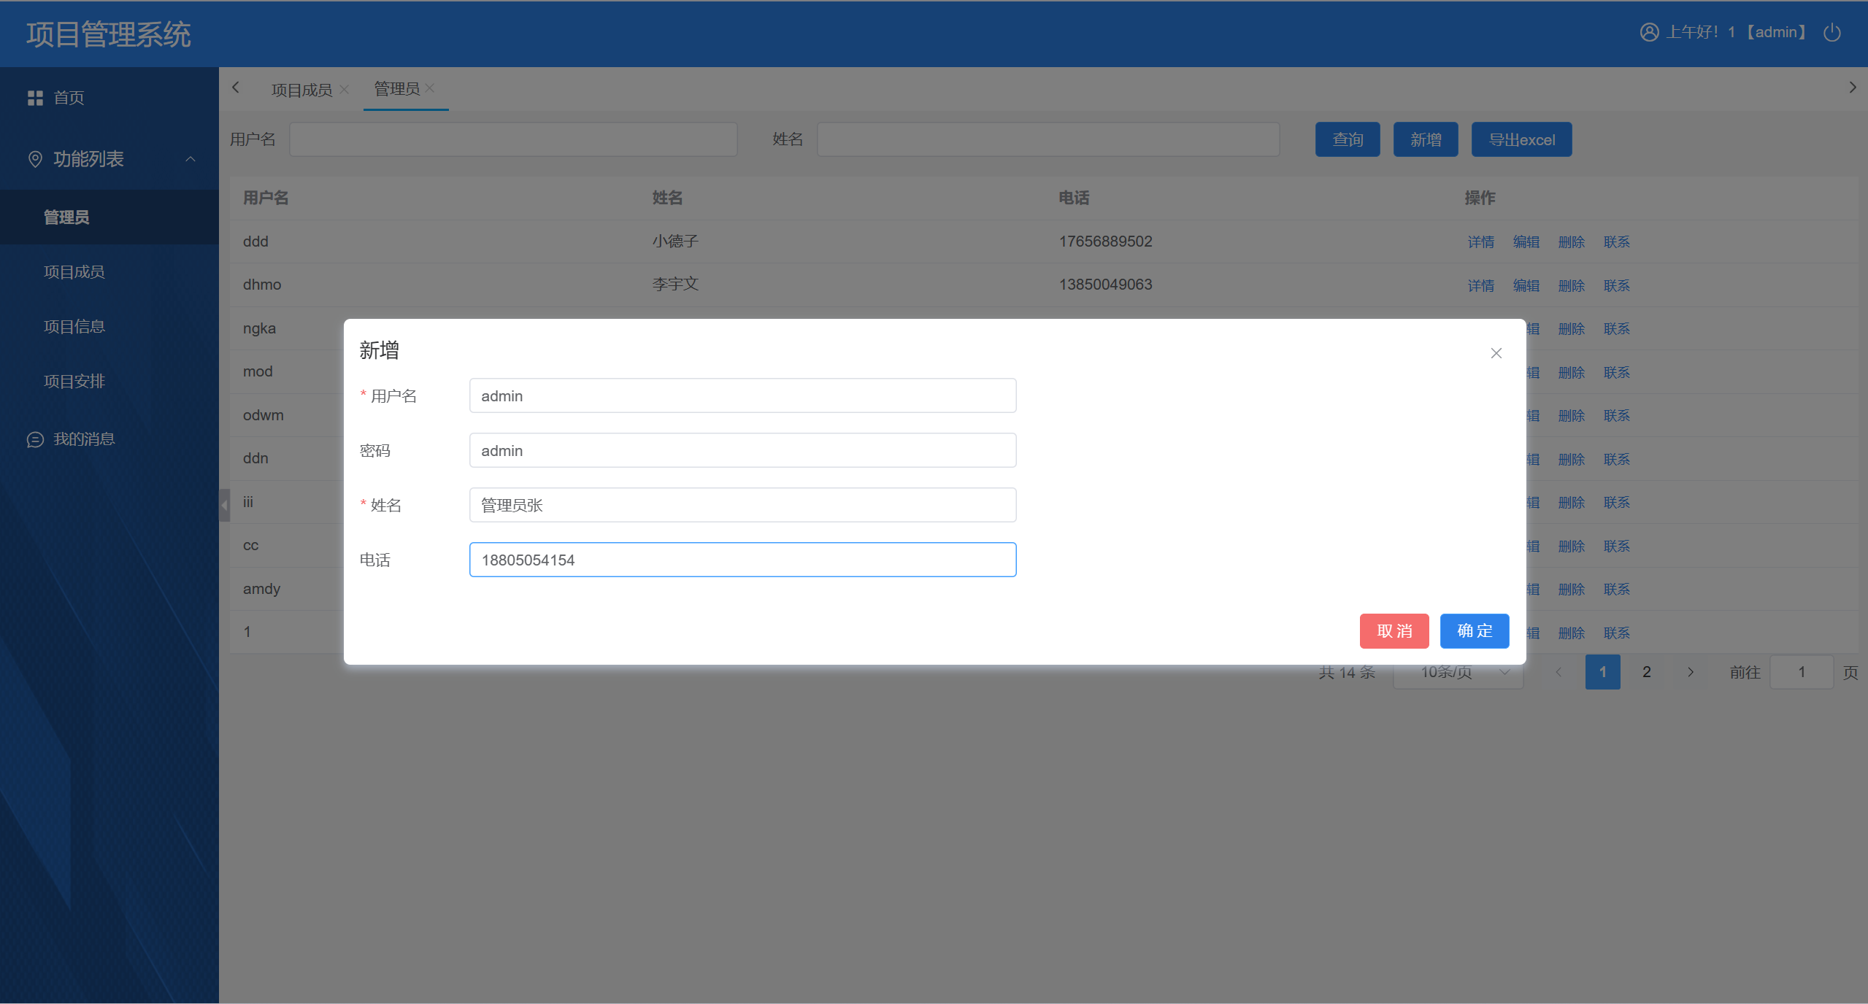
Task: Collapse sidebar using the left-edge handle
Action: tap(225, 505)
